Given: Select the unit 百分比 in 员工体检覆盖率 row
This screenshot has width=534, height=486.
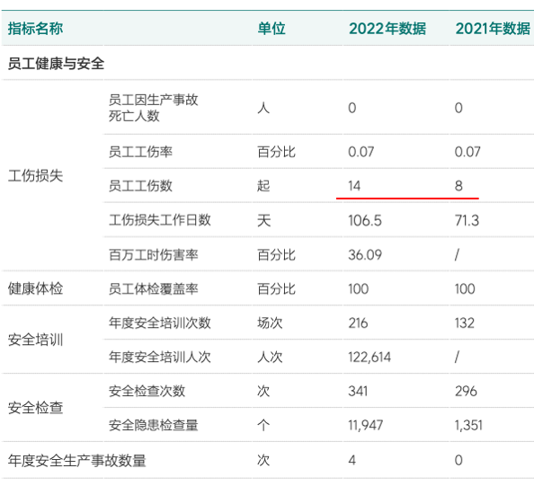Looking at the screenshot, I should (x=277, y=288).
